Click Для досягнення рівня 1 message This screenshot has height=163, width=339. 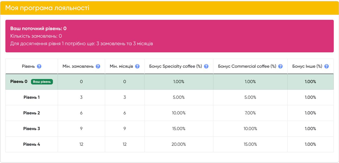click(x=82, y=44)
